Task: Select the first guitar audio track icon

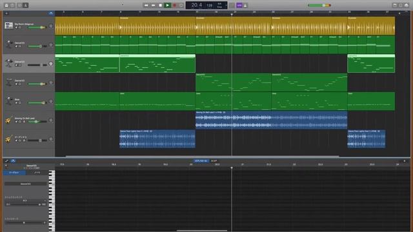Action: (8, 121)
